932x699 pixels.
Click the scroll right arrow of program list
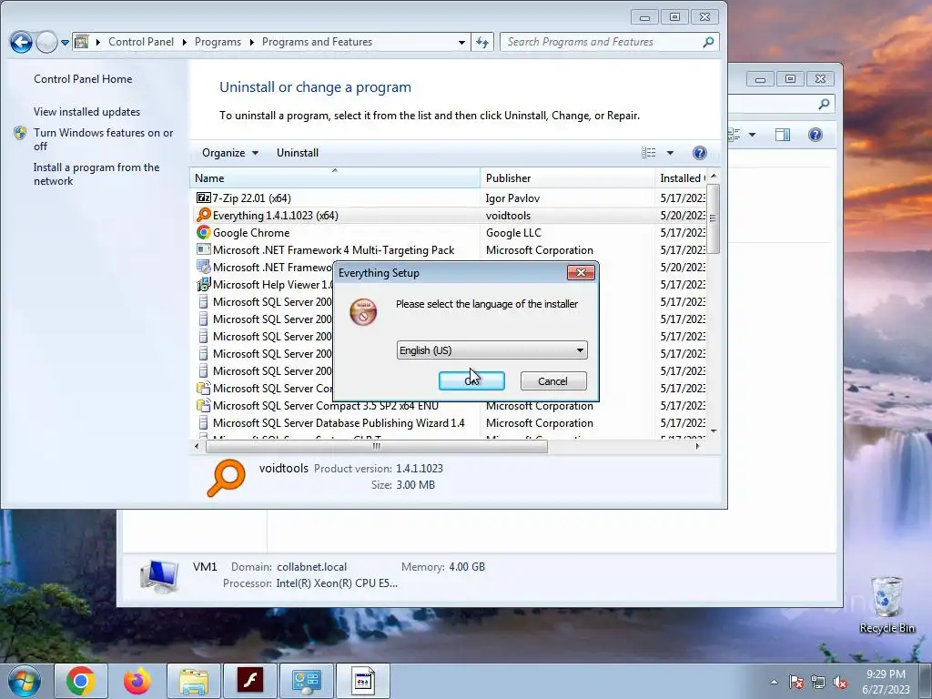698,446
